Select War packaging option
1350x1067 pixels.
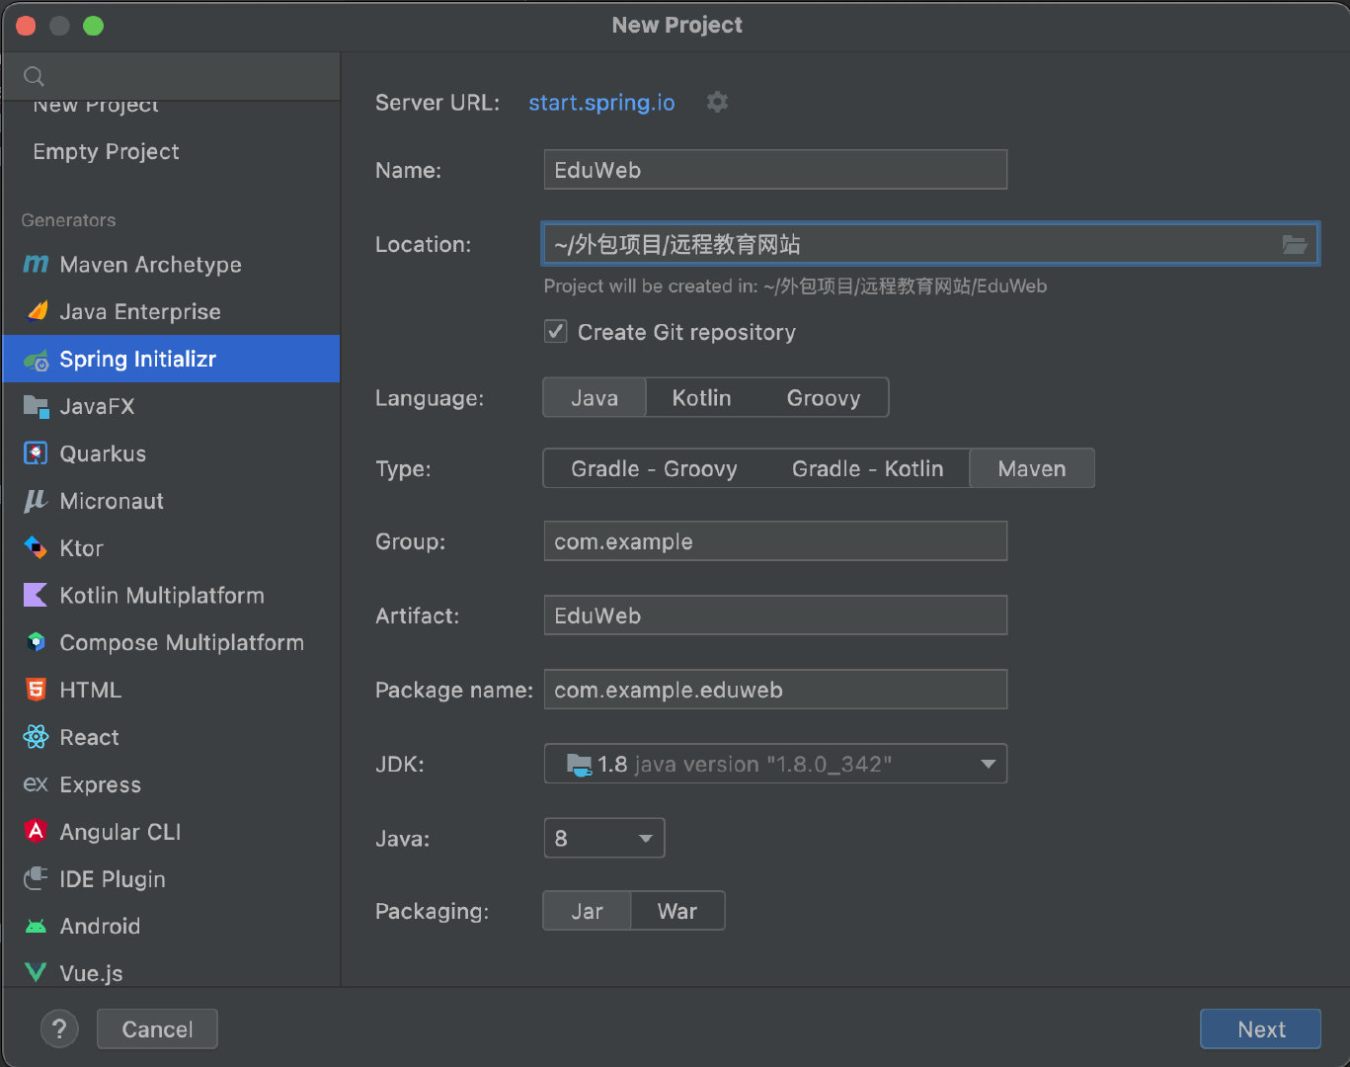(x=677, y=911)
